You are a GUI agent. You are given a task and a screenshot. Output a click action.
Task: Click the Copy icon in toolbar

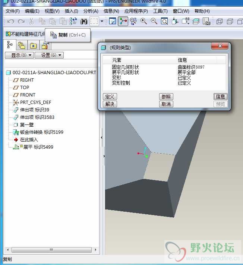click(x=42, y=22)
